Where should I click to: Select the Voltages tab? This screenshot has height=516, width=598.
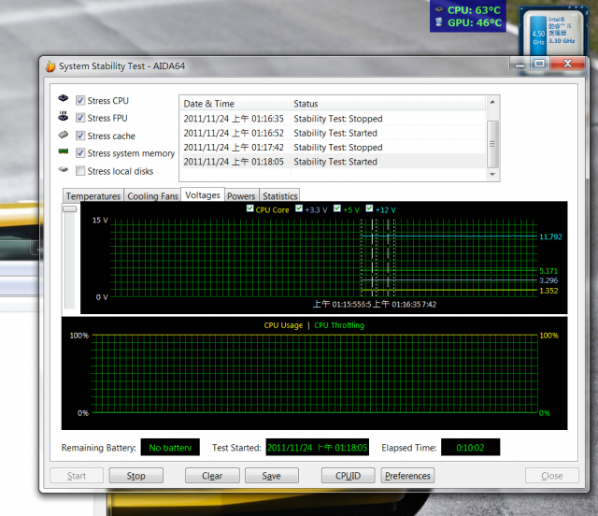pos(203,194)
